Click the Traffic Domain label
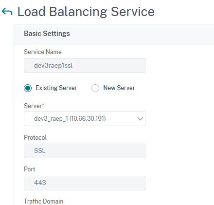Image resolution: width=214 pixels, height=205 pixels. pyautogui.click(x=44, y=201)
